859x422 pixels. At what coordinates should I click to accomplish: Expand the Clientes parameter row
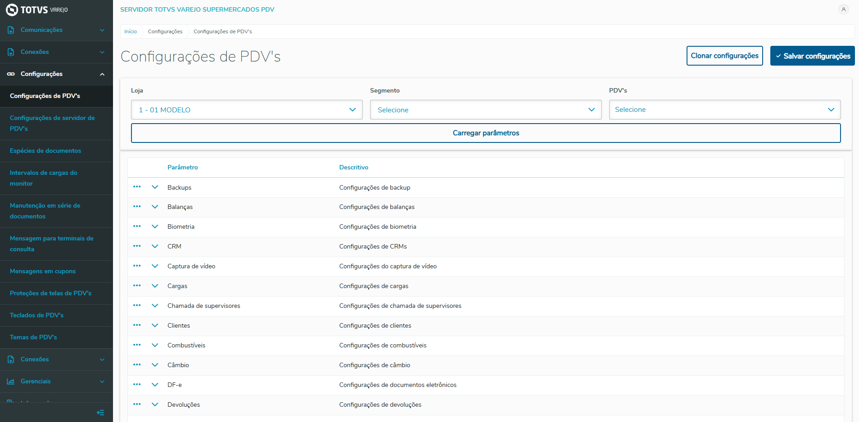point(155,325)
